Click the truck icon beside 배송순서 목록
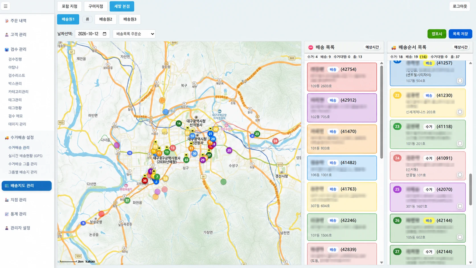476x268 pixels. (394, 48)
